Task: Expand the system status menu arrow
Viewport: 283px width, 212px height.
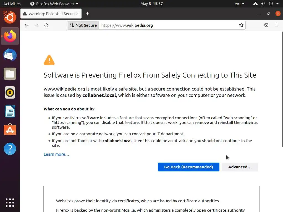Action: pyautogui.click(x=277, y=4)
